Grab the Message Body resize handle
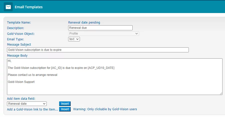 click(221, 93)
